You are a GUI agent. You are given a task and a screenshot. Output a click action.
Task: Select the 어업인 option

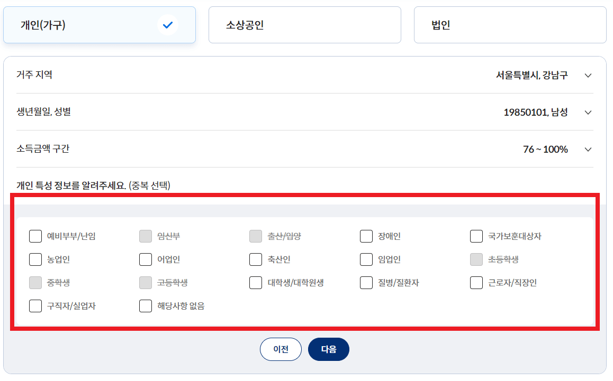145,259
